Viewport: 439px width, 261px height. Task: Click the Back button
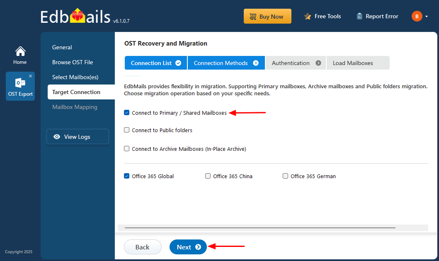click(143, 247)
